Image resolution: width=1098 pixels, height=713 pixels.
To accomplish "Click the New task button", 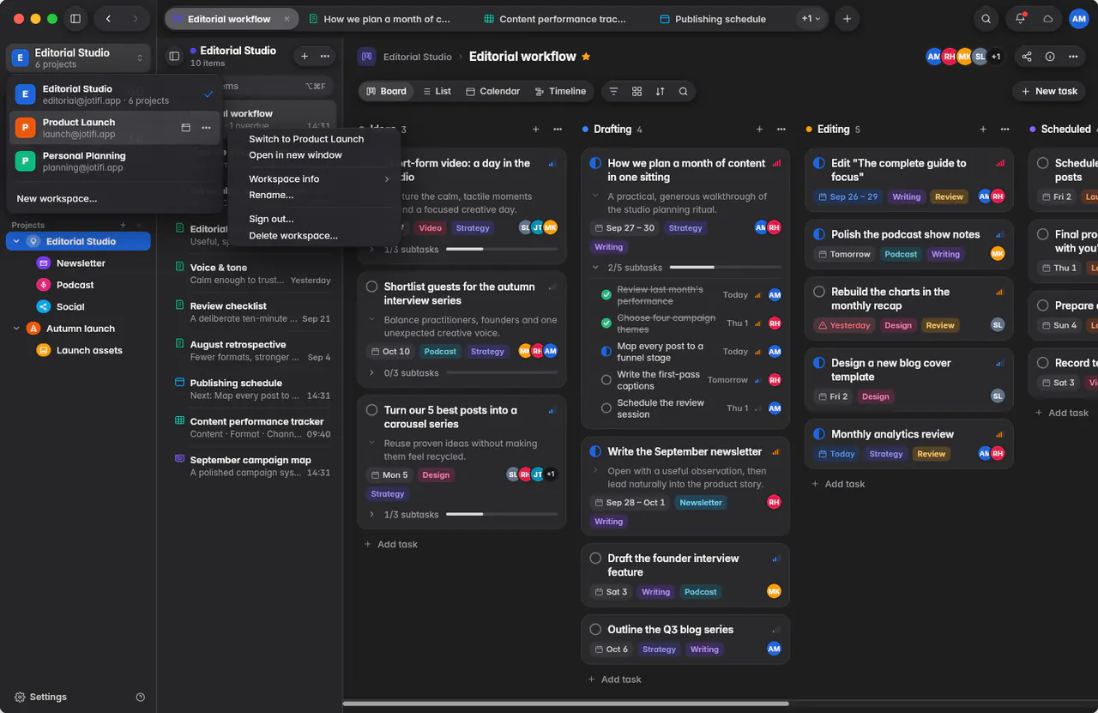I will pyautogui.click(x=1049, y=91).
